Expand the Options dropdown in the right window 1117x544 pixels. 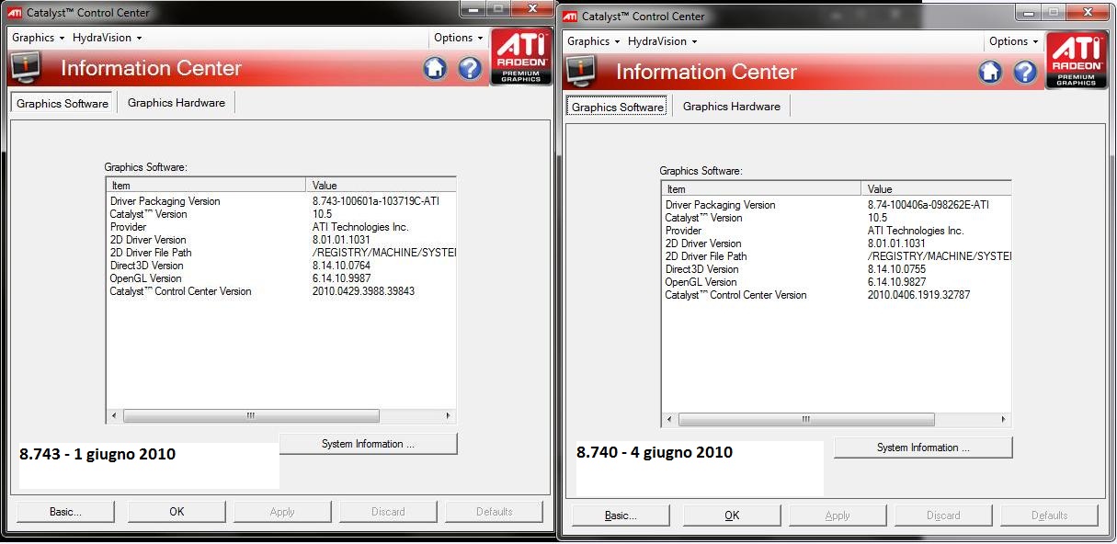click(1013, 41)
